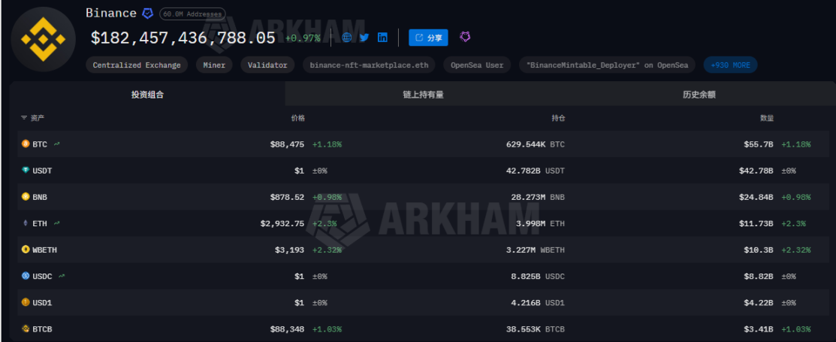Select the Centralized Exchange tag
This screenshot has width=836, height=342.
coord(137,65)
